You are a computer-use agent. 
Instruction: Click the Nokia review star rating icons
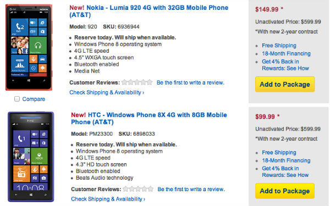(x=137, y=82)
